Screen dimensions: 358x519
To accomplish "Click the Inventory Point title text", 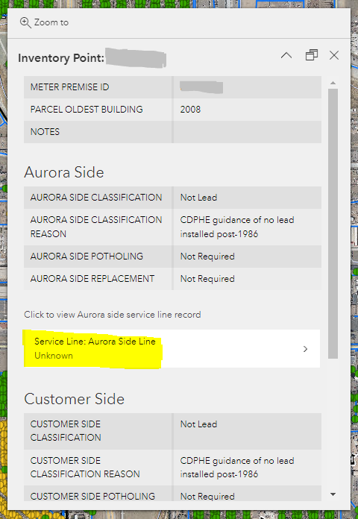I will [61, 58].
